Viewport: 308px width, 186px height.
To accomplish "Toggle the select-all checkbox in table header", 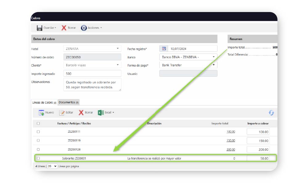I will 38,123.
